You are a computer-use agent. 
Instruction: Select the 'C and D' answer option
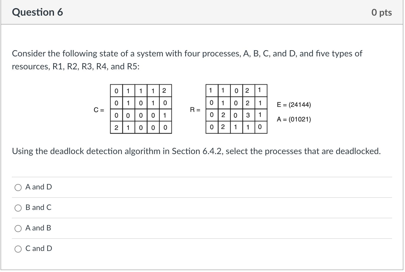pos(18,249)
